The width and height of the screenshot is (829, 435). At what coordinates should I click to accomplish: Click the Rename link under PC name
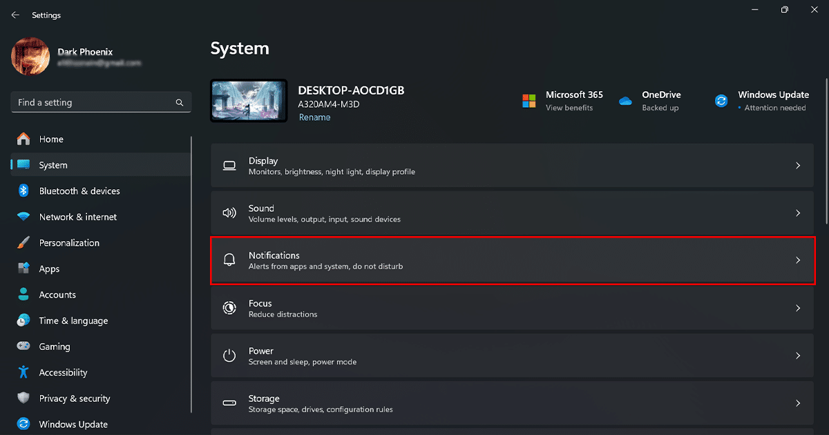[314, 117]
